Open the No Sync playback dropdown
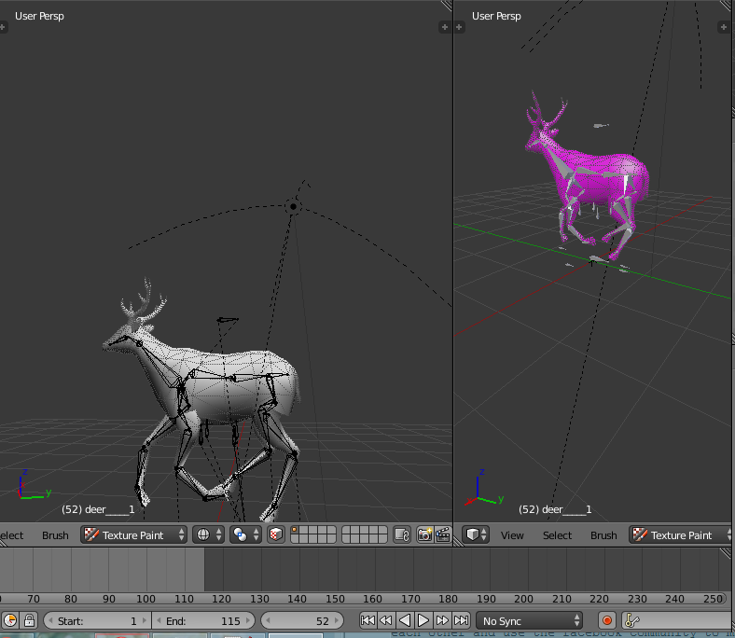 point(529,620)
